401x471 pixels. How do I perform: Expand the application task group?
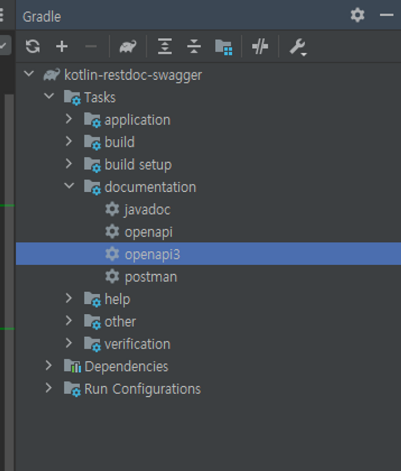[69, 119]
